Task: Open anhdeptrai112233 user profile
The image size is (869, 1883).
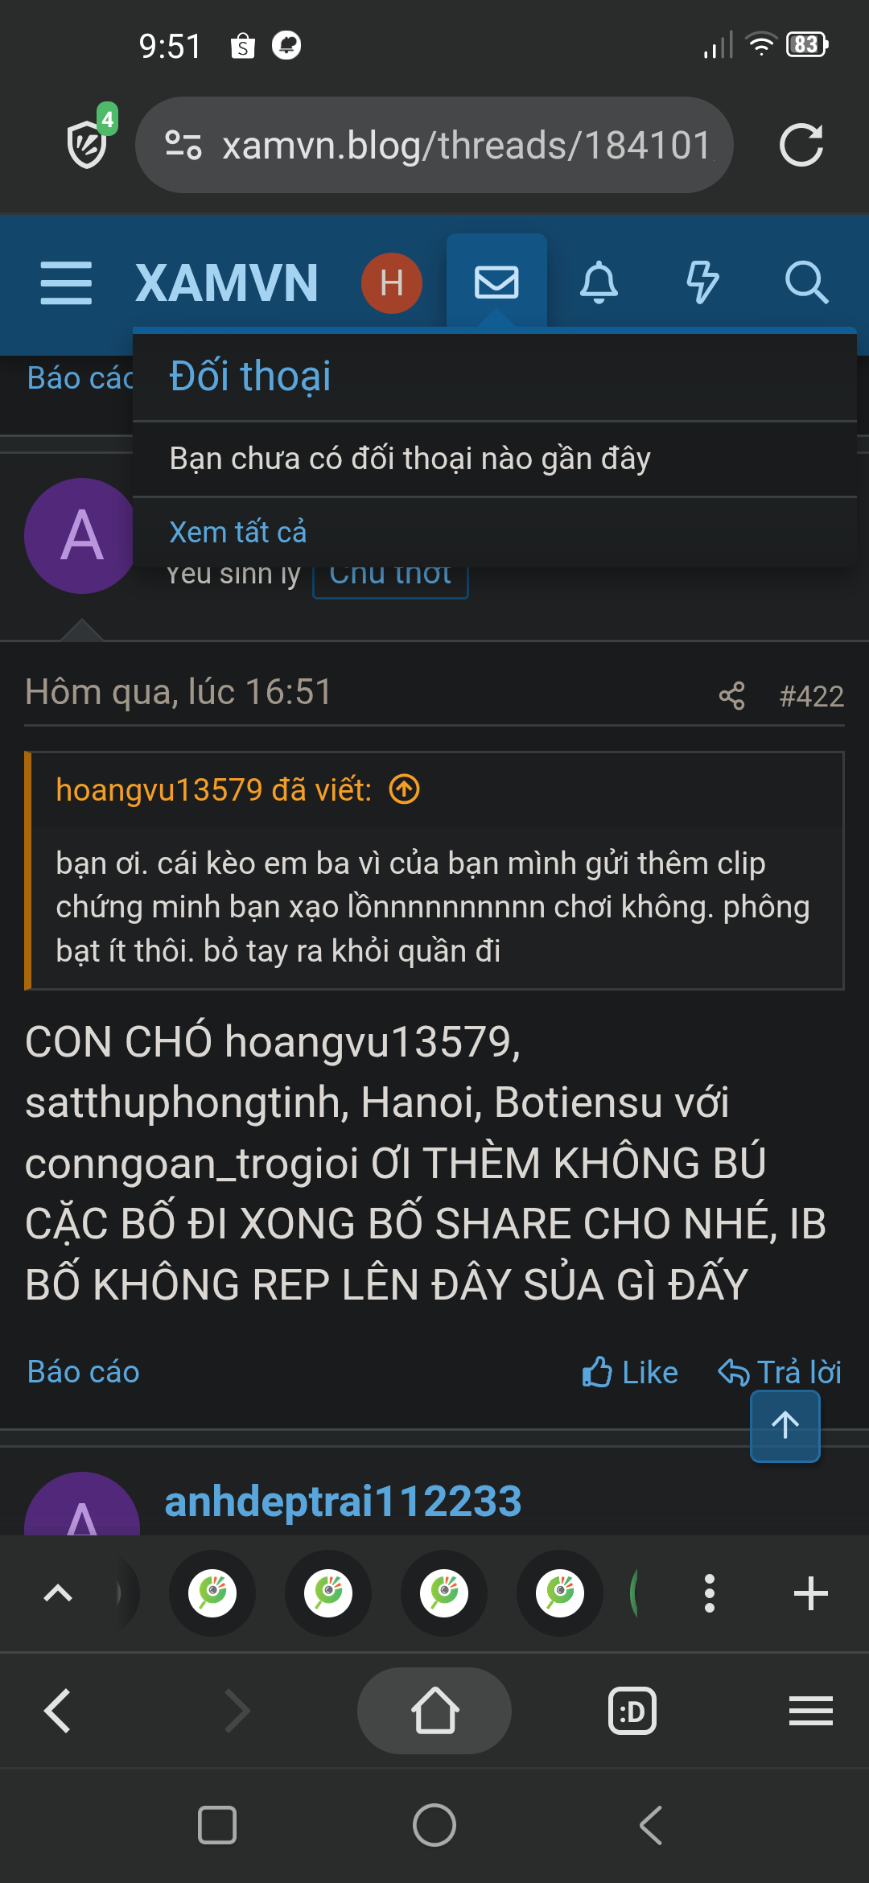Action: click(x=343, y=1502)
